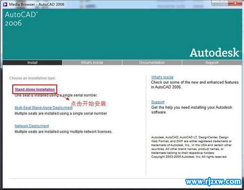Close the Media Browser window
This screenshot has height=190, width=244.
(x=235, y=3)
